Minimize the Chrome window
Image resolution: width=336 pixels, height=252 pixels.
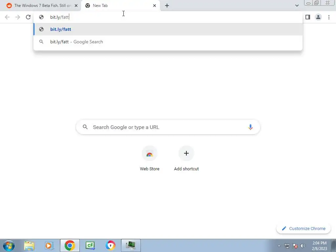(308, 3)
